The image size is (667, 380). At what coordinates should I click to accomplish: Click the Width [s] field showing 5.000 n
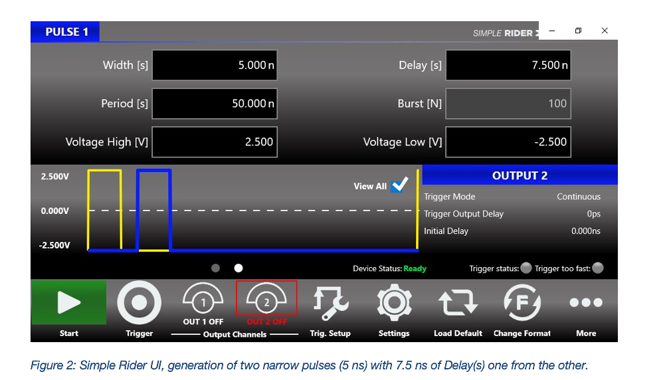pos(215,65)
